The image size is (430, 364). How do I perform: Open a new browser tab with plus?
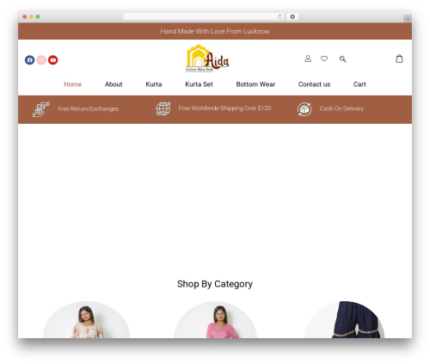coord(408,19)
